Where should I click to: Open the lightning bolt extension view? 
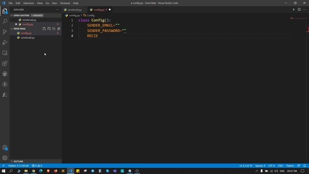(5, 84)
